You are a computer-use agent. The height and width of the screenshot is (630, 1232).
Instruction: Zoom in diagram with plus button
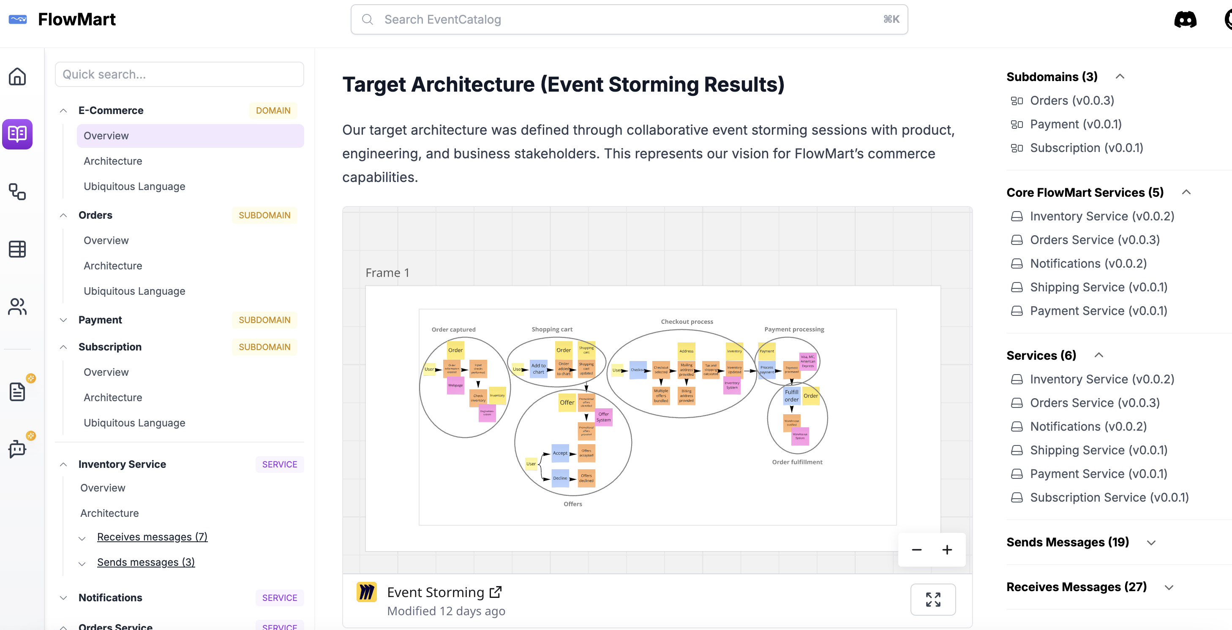947,550
